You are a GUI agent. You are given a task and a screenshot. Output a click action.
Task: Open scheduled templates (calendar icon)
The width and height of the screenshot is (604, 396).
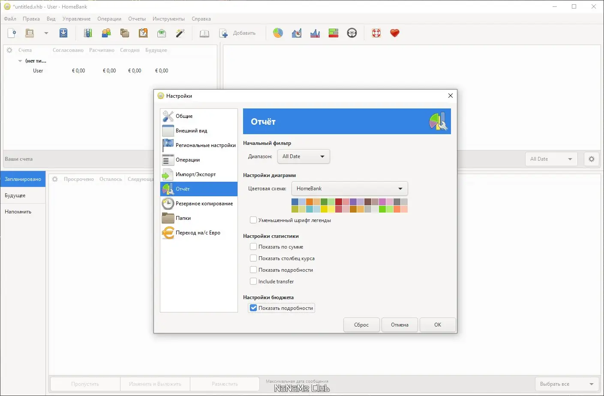tap(143, 33)
